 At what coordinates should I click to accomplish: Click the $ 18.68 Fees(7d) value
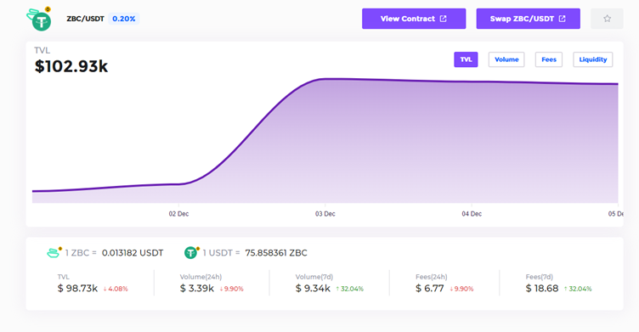tap(541, 289)
